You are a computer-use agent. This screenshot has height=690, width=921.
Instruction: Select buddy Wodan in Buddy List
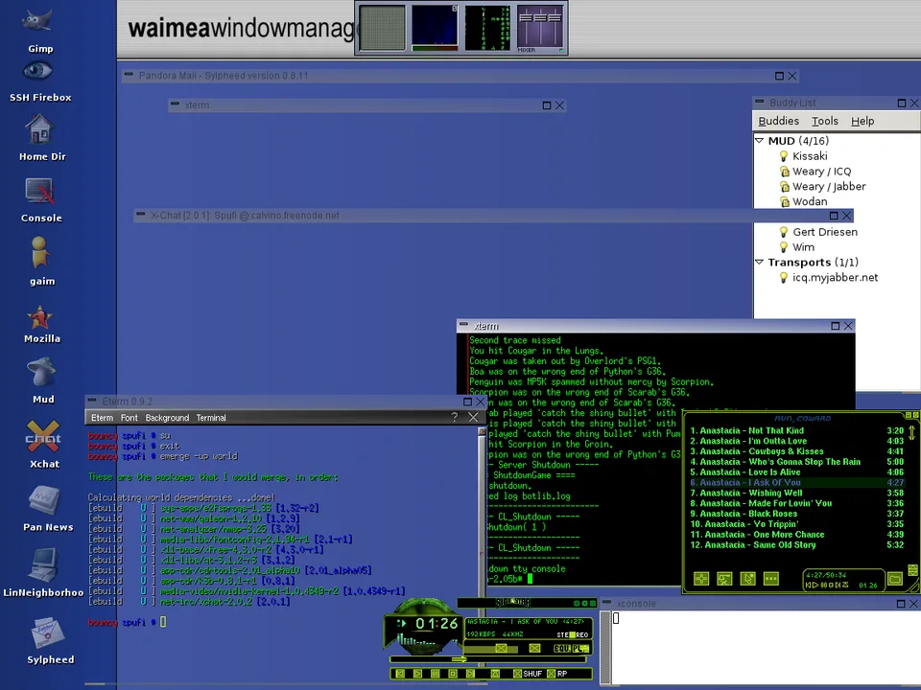tap(810, 201)
